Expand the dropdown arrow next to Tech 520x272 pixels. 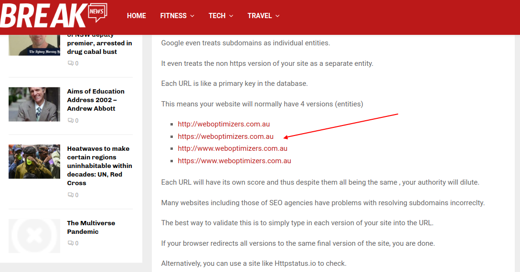(x=231, y=16)
